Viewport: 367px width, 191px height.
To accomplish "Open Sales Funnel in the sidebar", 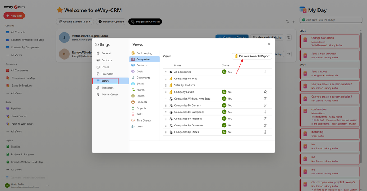I will click(19, 116).
